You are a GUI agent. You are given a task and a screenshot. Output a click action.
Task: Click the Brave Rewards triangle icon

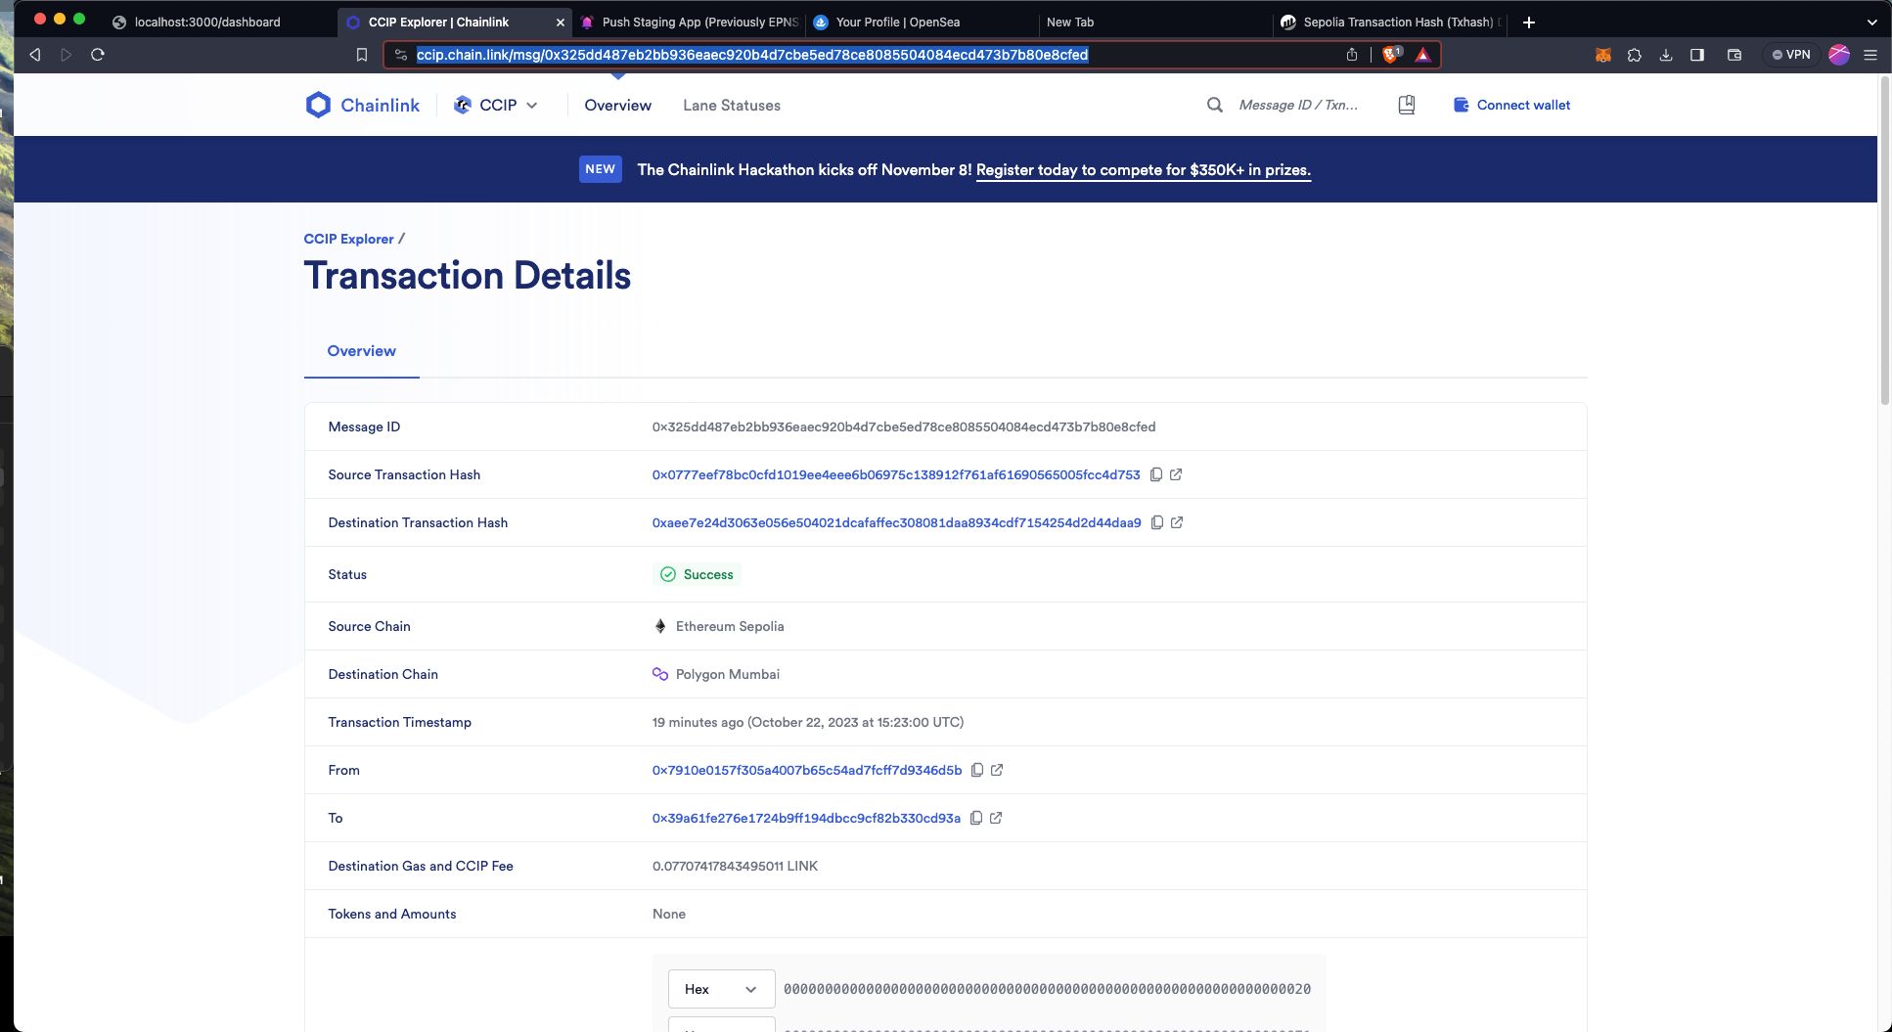pos(1423,55)
